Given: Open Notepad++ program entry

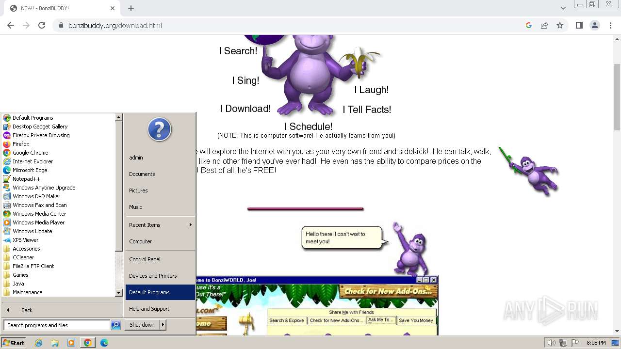Looking at the screenshot, I should pos(26,179).
